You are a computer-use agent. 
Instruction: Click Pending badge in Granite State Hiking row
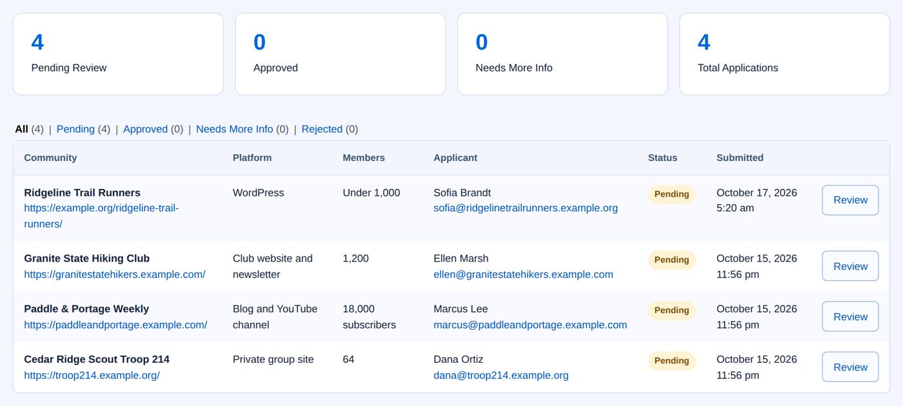671,260
